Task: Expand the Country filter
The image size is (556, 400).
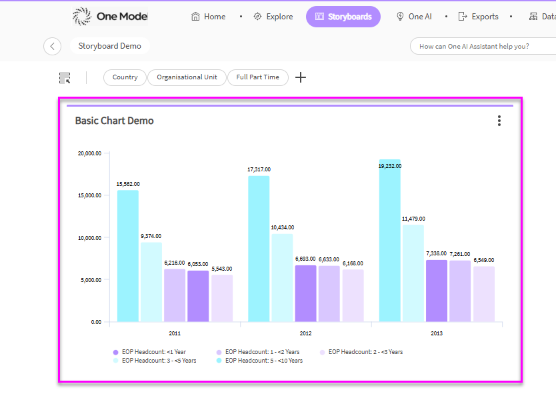Action: coord(125,77)
